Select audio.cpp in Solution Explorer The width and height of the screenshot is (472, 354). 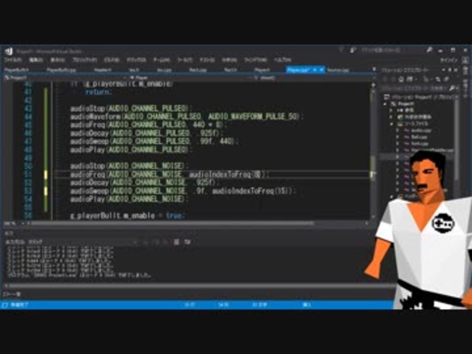(421, 131)
